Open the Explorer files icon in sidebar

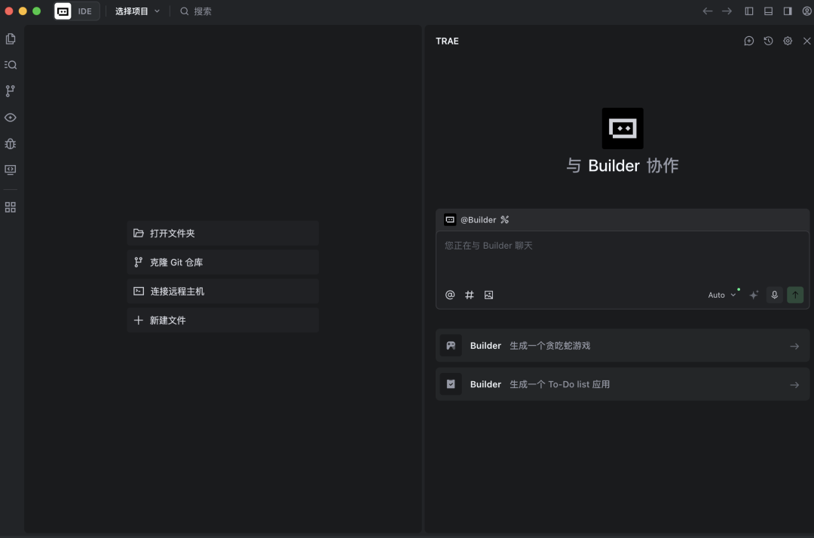[11, 38]
